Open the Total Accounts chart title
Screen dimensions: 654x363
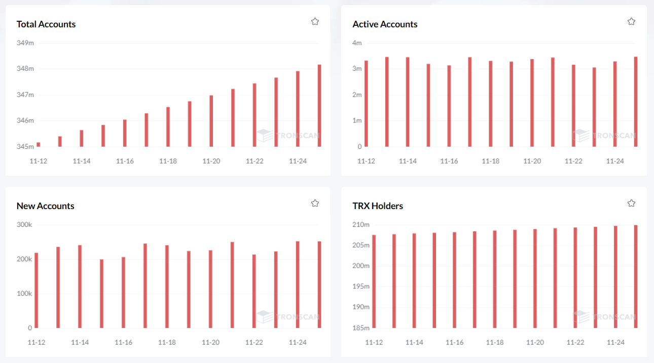pos(46,24)
